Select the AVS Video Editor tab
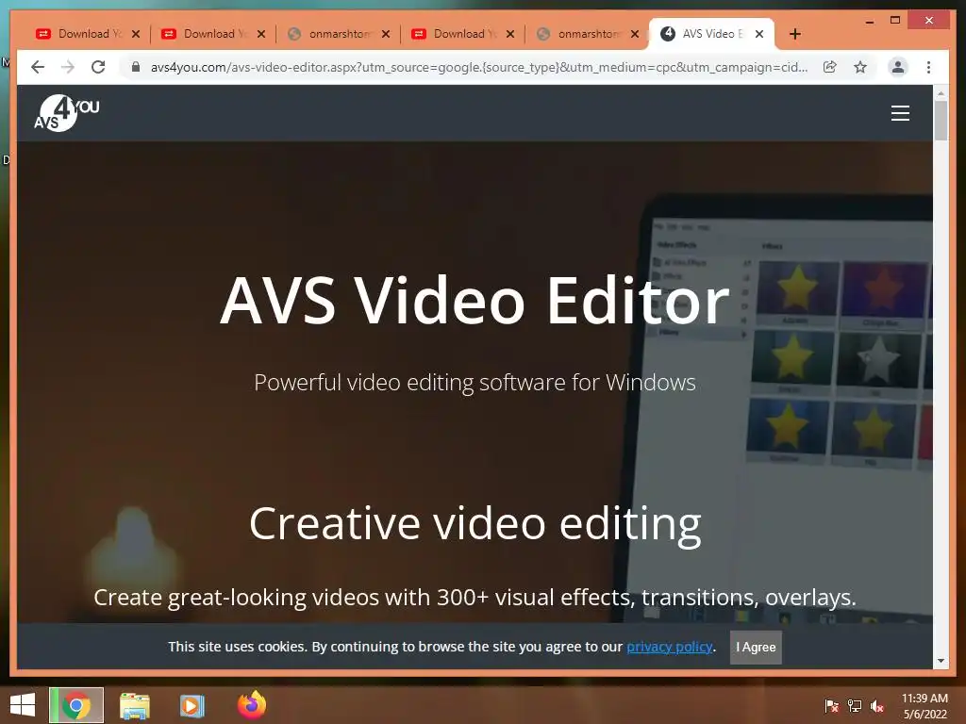 (711, 34)
